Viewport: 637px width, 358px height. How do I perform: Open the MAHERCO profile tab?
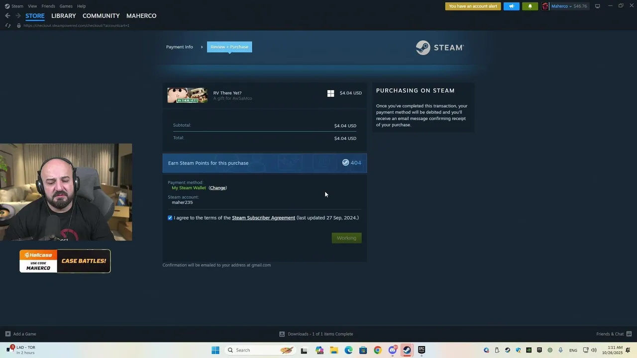141,16
